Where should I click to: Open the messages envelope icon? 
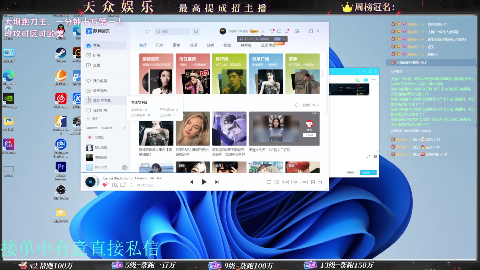point(279,31)
